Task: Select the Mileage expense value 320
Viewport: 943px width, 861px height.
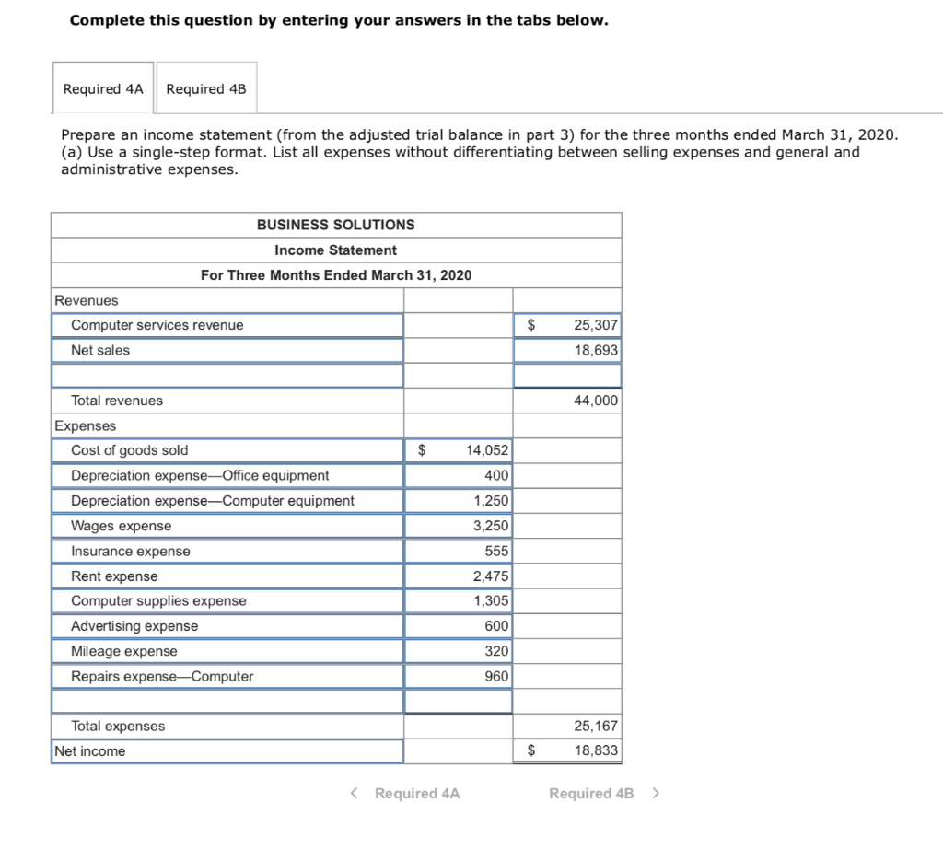Action: point(458,651)
